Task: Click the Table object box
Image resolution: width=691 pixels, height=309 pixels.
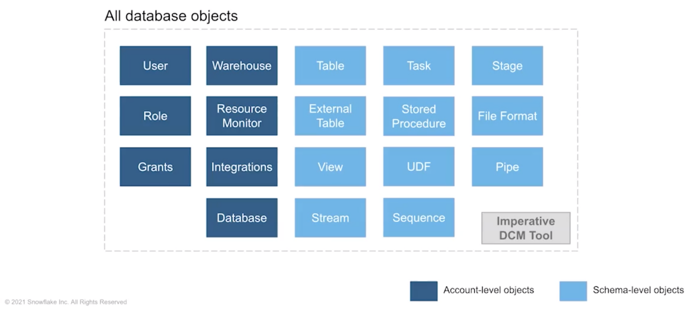Action: pos(330,66)
